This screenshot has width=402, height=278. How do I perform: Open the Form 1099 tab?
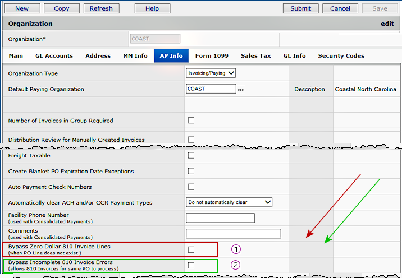pos(212,56)
